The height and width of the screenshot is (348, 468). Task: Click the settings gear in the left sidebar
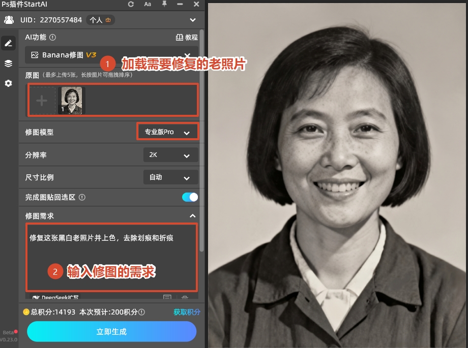[8, 83]
